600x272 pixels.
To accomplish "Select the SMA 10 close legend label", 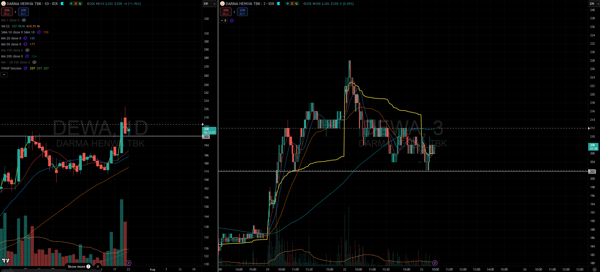I will (x=18, y=32).
